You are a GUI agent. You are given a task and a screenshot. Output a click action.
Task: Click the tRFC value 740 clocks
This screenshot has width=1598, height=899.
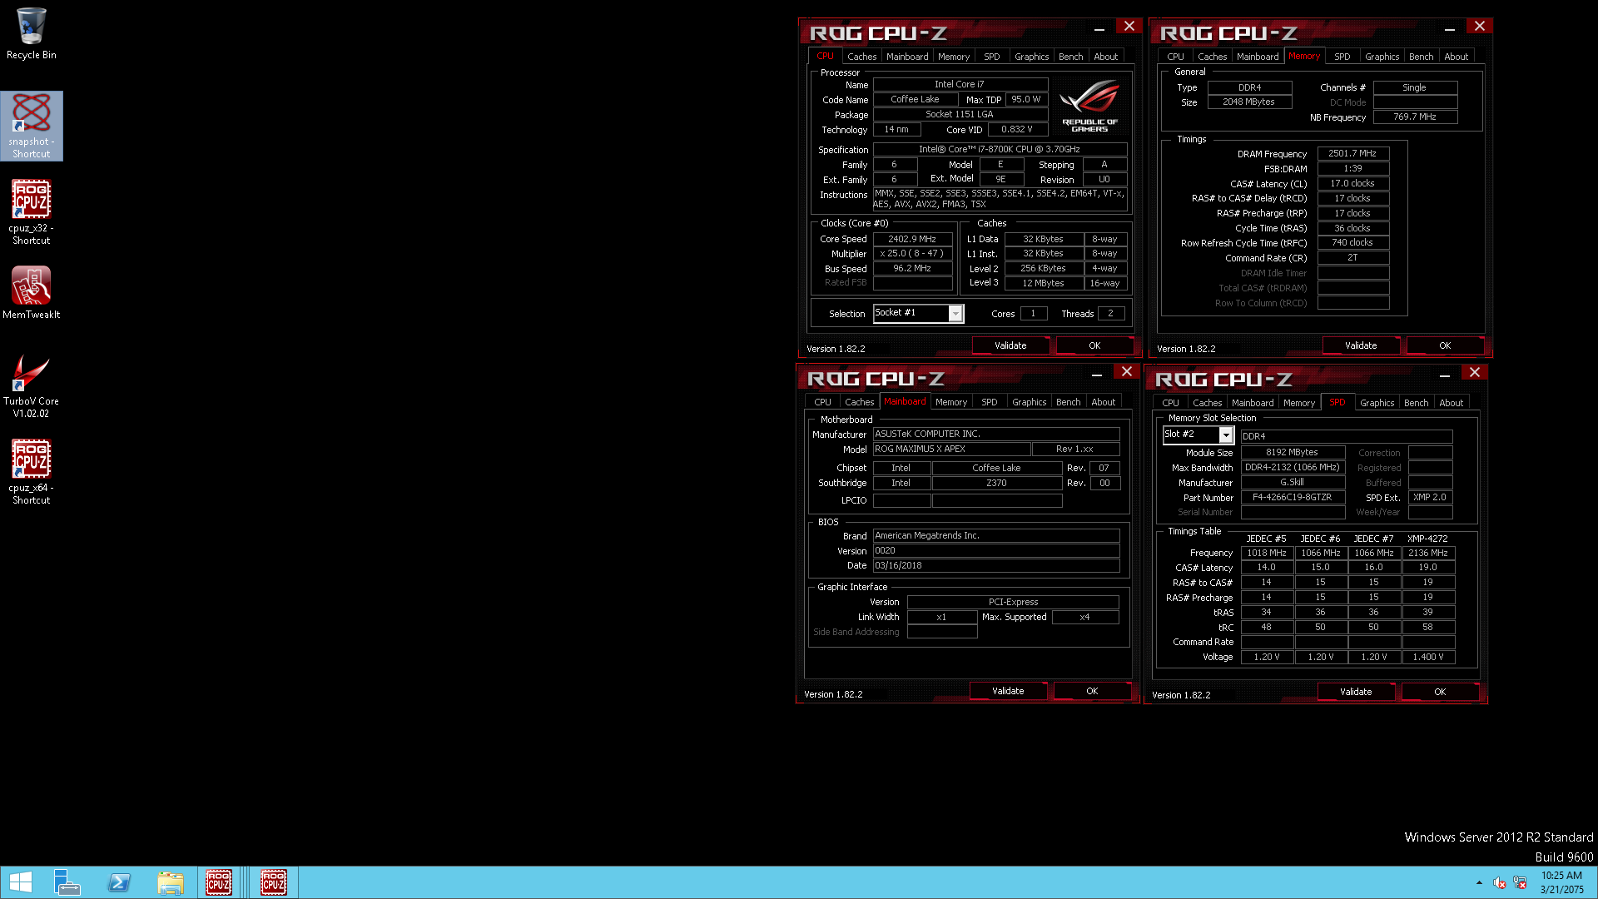(x=1352, y=242)
